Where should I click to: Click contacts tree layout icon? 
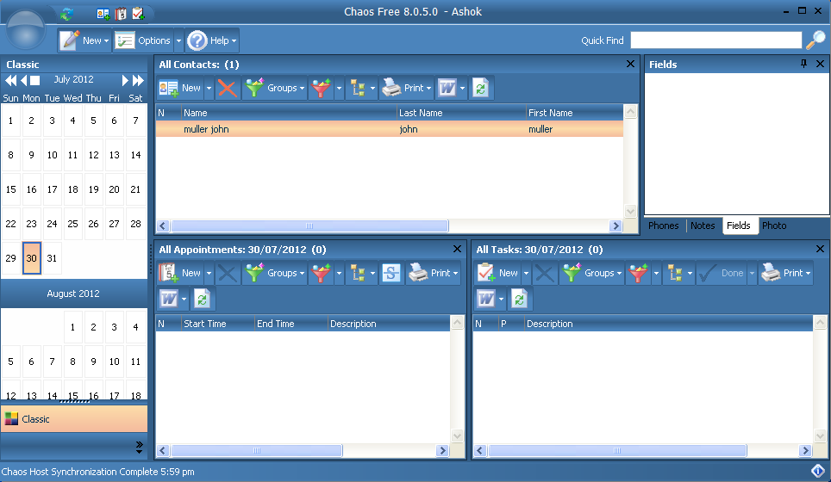359,88
